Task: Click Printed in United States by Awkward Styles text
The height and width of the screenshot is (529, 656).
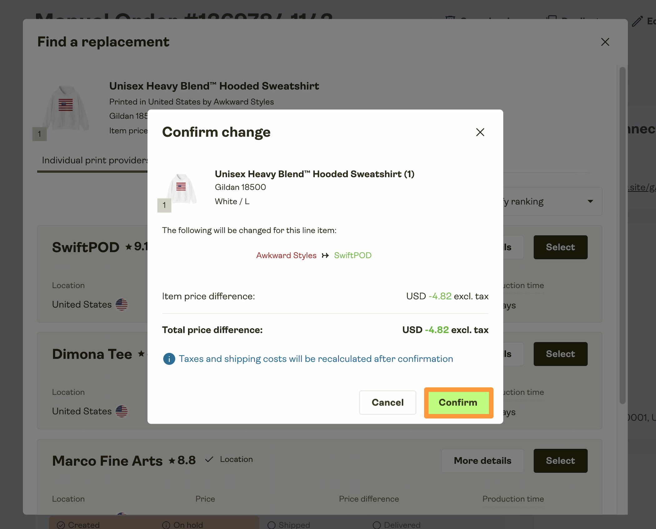Action: point(191,102)
